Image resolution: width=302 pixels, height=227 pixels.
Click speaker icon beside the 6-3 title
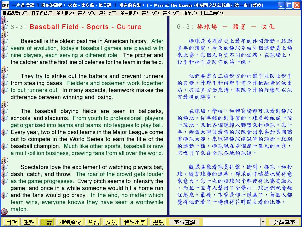[5, 27]
